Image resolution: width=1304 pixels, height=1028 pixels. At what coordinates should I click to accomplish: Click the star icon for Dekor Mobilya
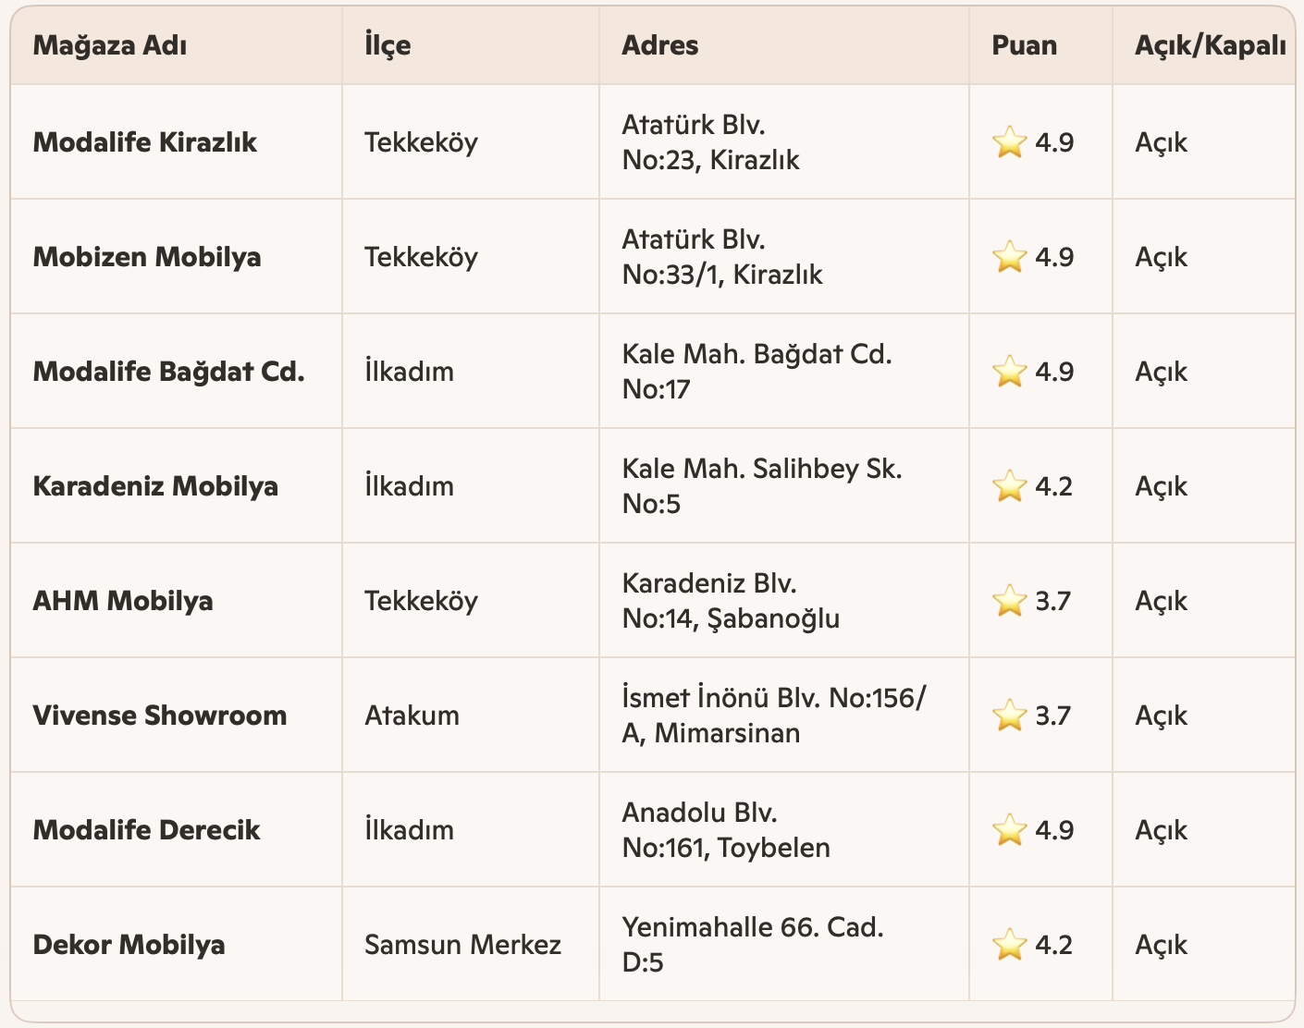point(1009,945)
